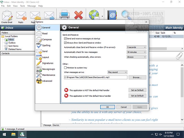Click the Apply button

(140, 107)
